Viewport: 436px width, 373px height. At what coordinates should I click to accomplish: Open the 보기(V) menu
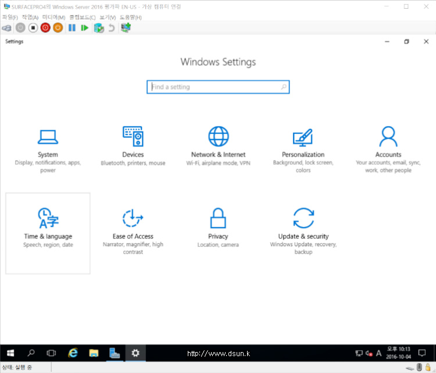(x=108, y=17)
